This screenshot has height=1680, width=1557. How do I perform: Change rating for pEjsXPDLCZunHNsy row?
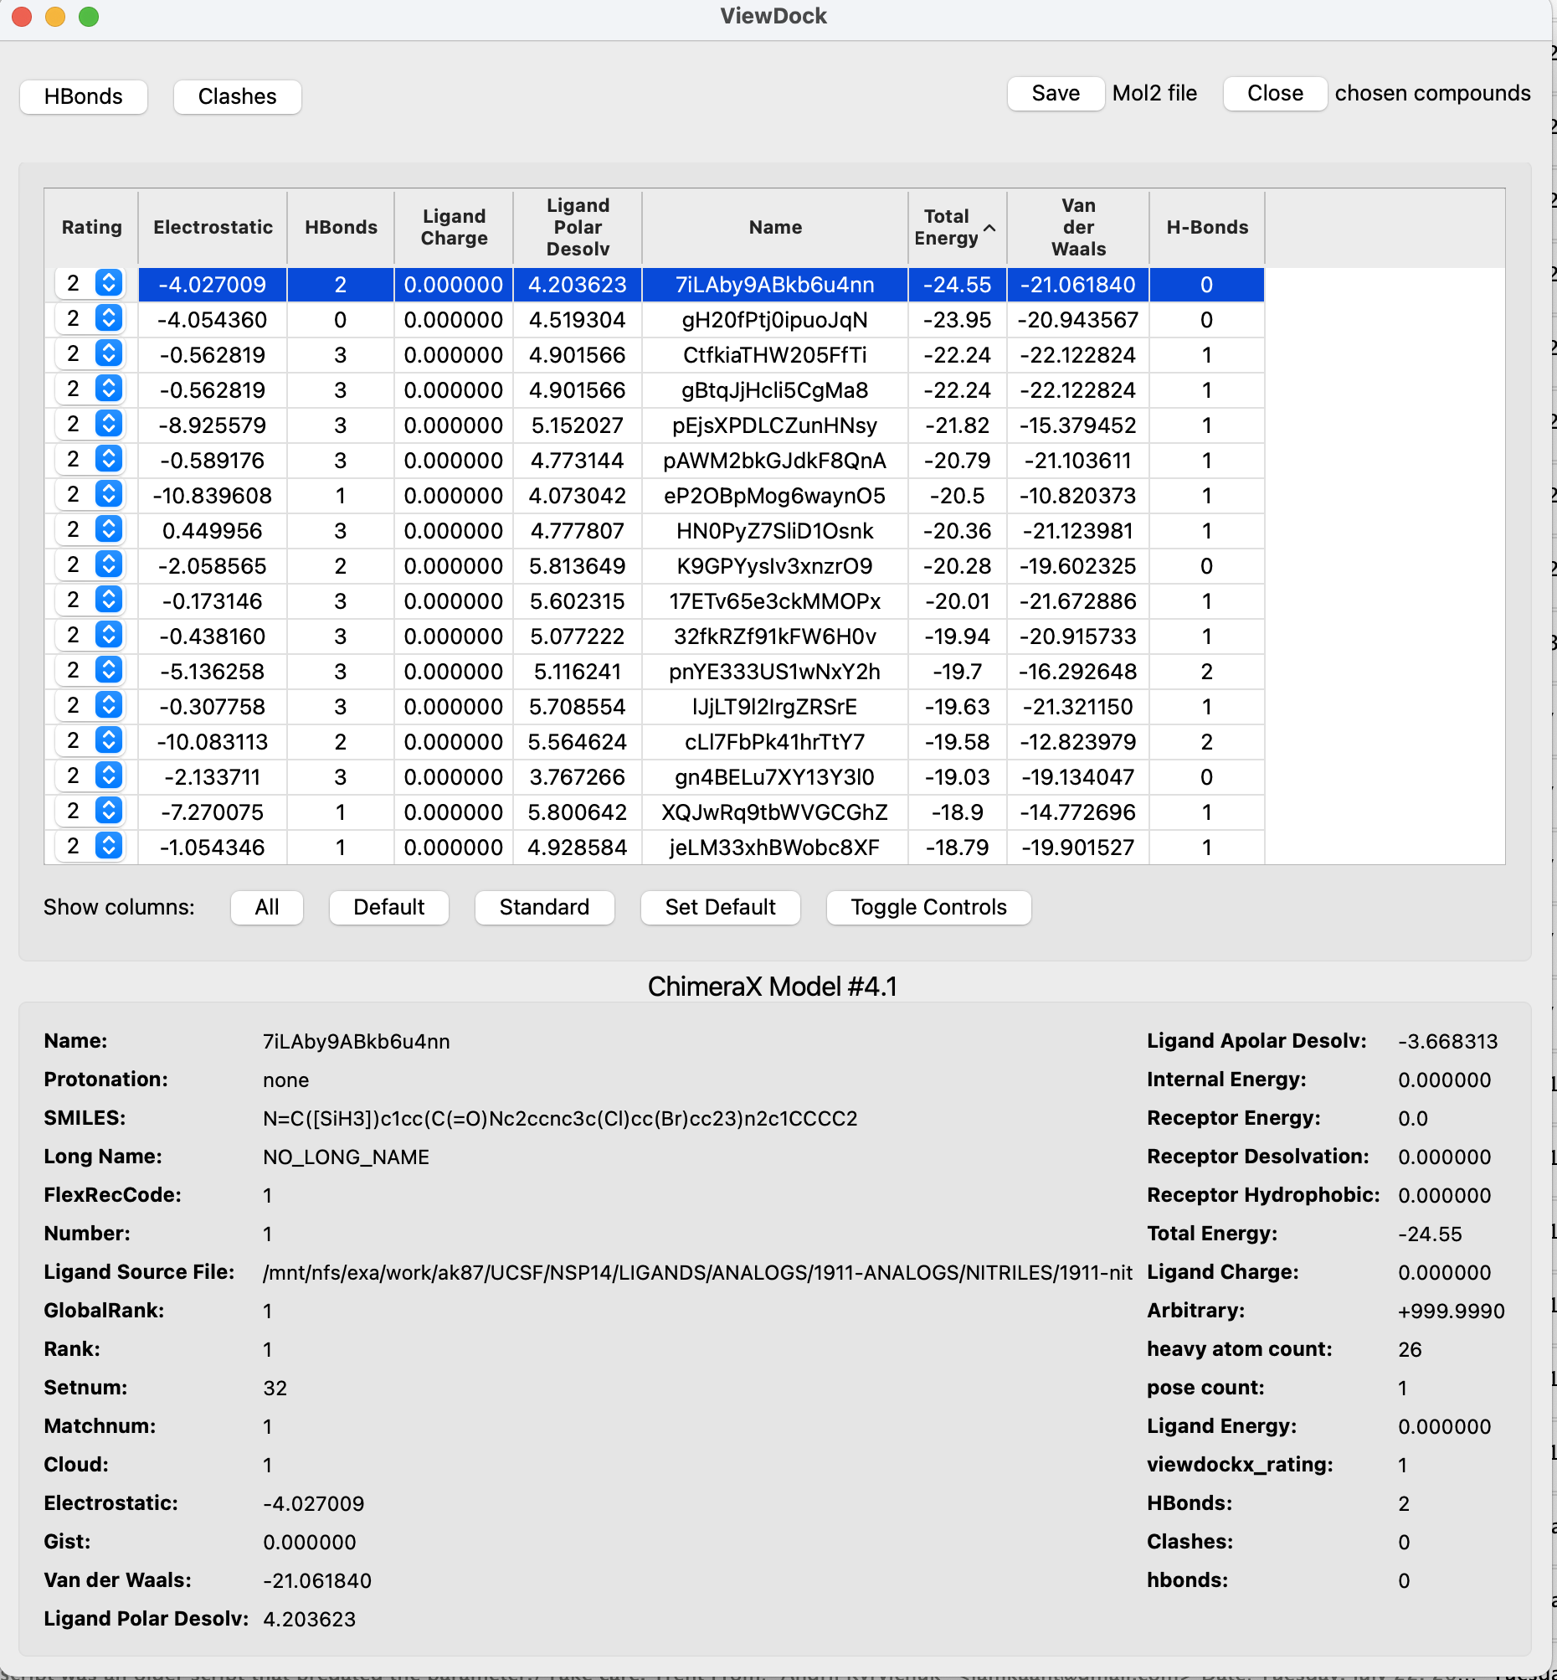(109, 424)
